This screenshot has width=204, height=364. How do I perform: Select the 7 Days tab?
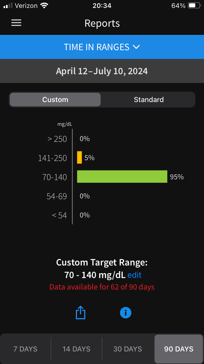[26, 349]
